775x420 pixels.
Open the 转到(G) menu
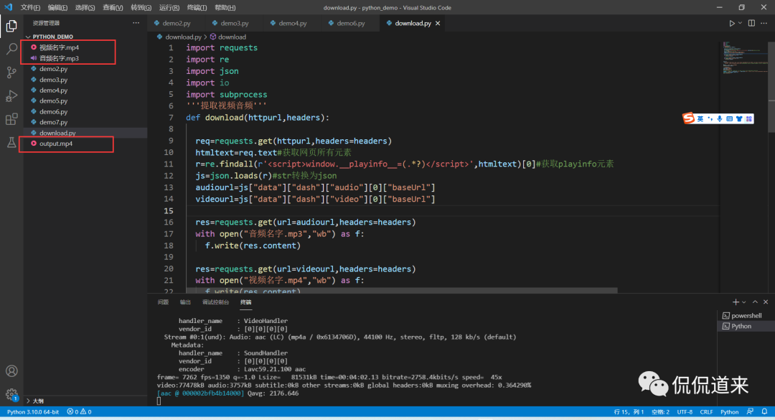click(x=141, y=7)
